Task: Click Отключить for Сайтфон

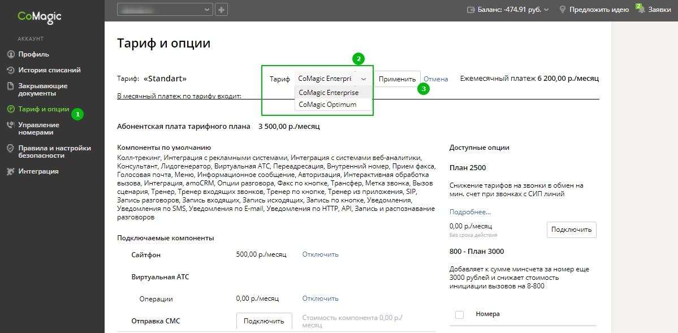Action: point(321,254)
